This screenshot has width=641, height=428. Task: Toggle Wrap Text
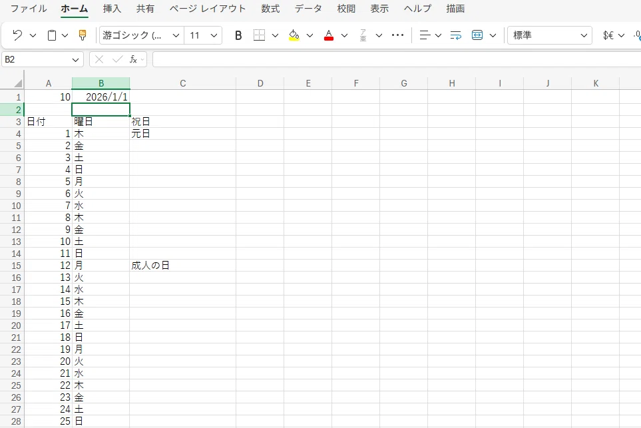456,35
